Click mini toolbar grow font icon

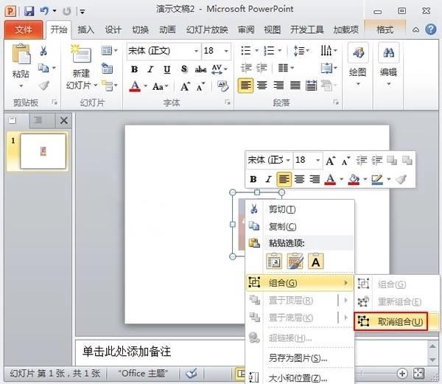pos(330,161)
